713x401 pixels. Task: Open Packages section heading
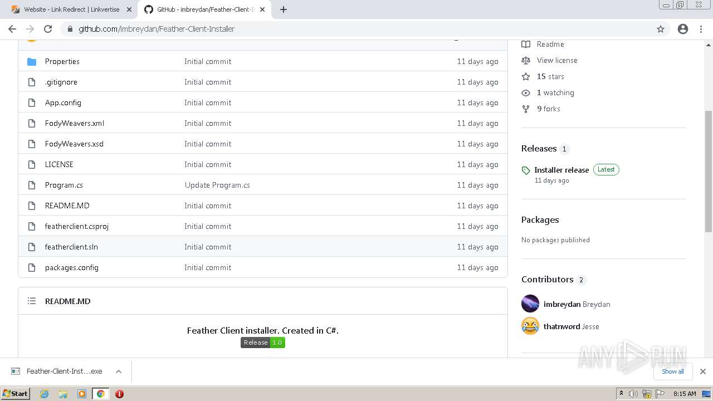coord(540,219)
